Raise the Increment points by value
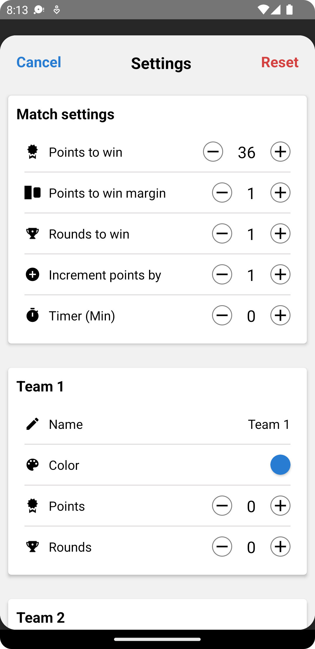This screenshot has width=315, height=649. (x=280, y=275)
